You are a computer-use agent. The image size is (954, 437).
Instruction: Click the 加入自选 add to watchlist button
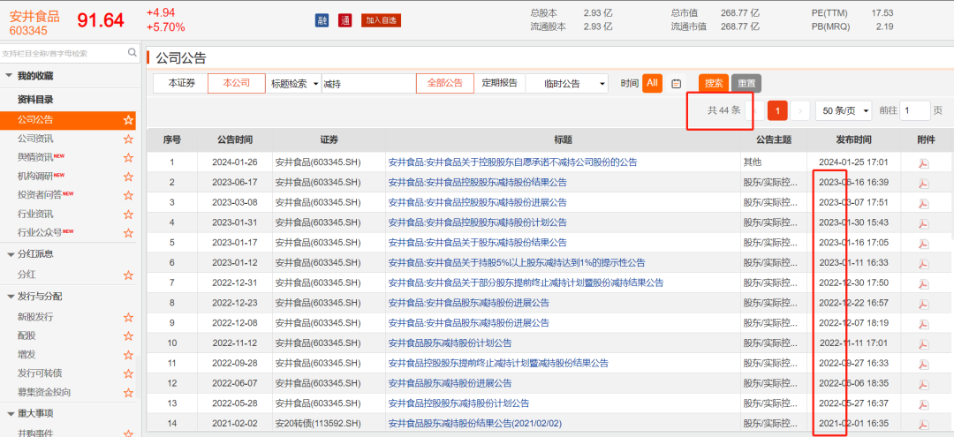click(x=381, y=20)
